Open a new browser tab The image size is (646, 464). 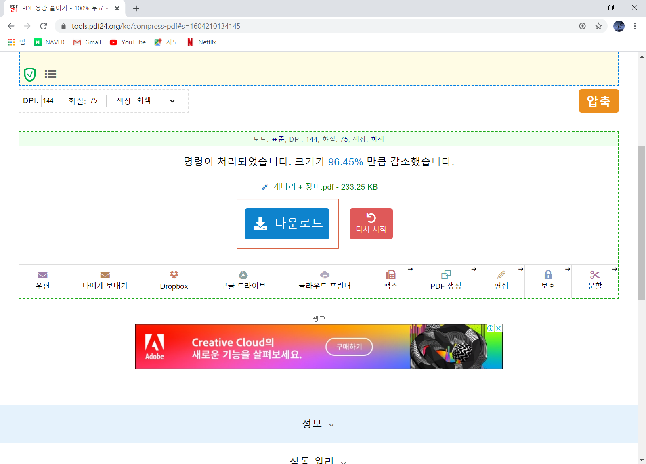point(136,8)
